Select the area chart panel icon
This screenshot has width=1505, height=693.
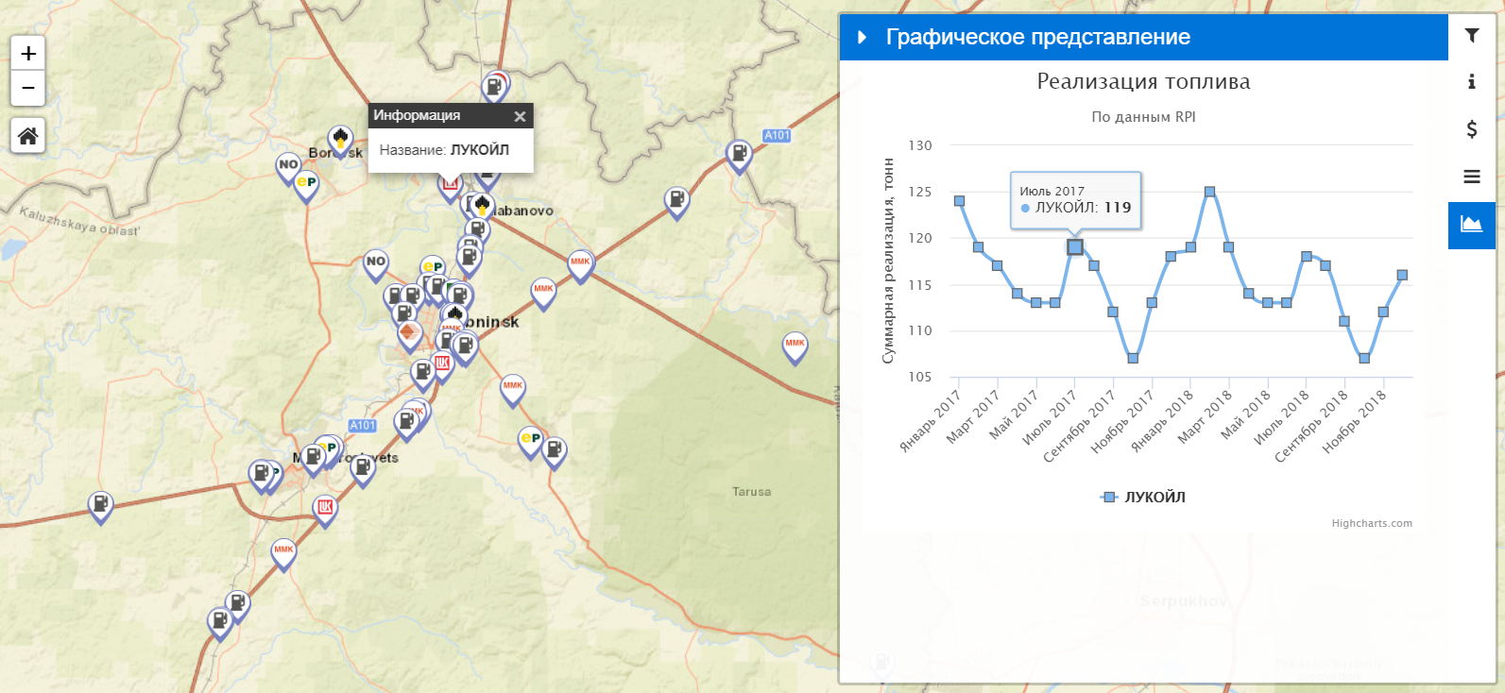click(1472, 225)
